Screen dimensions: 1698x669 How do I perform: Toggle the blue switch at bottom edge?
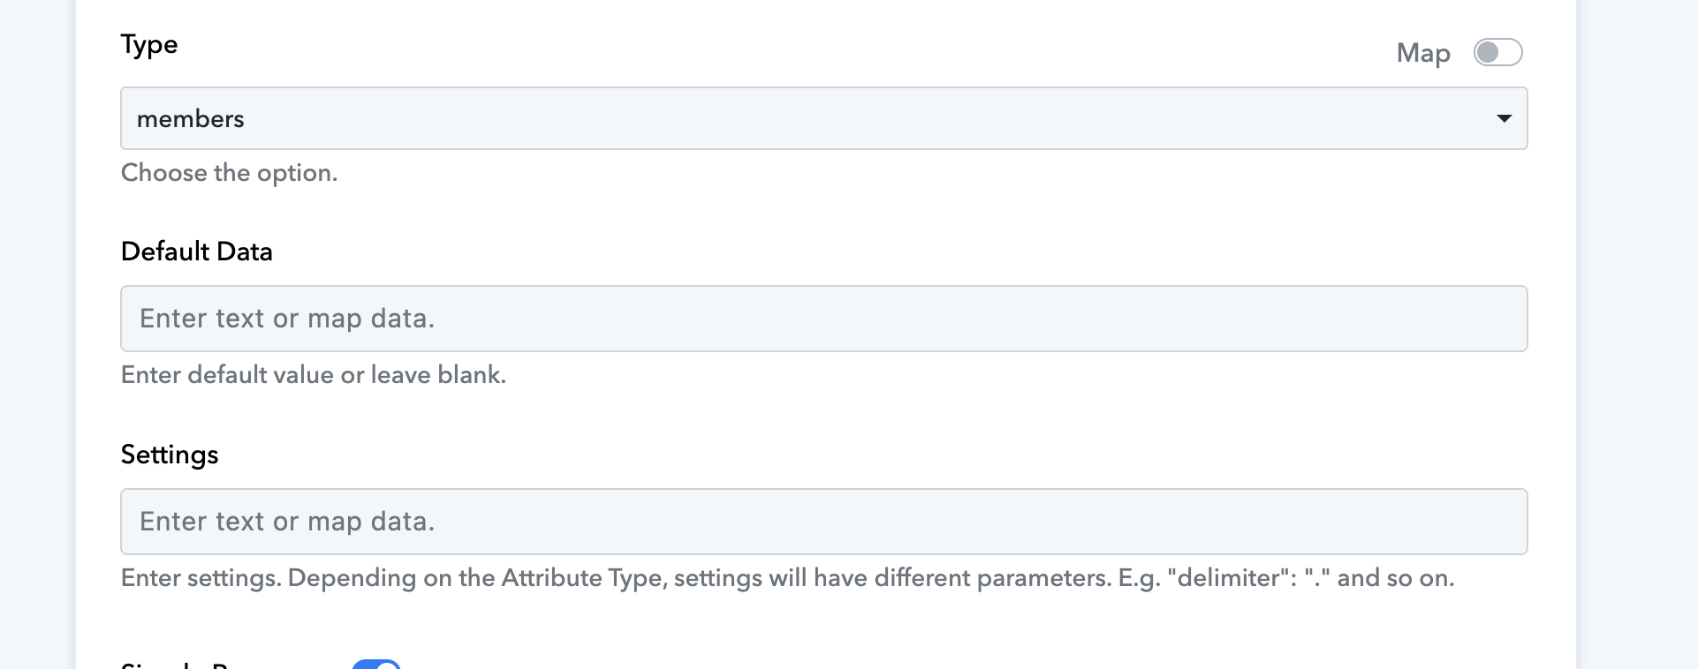[x=376, y=664]
